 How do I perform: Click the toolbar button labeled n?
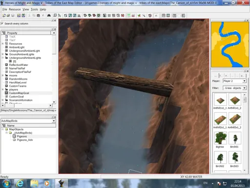[156, 16]
